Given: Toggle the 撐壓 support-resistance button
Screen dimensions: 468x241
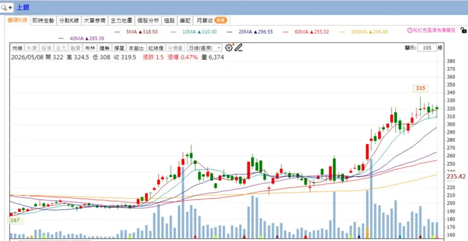Looking at the screenshot, I should [119, 48].
